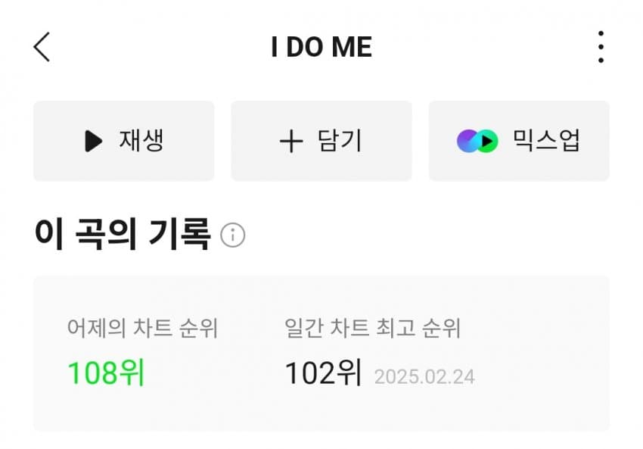The width and height of the screenshot is (643, 449).
Task: Tap the 어제의 차트 순위 label
Action: (x=142, y=329)
